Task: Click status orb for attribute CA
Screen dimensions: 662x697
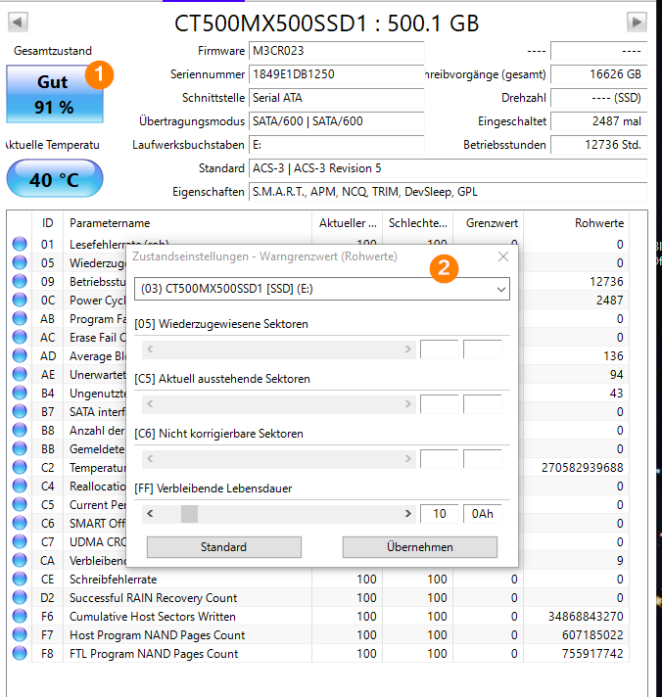Action: tap(20, 561)
